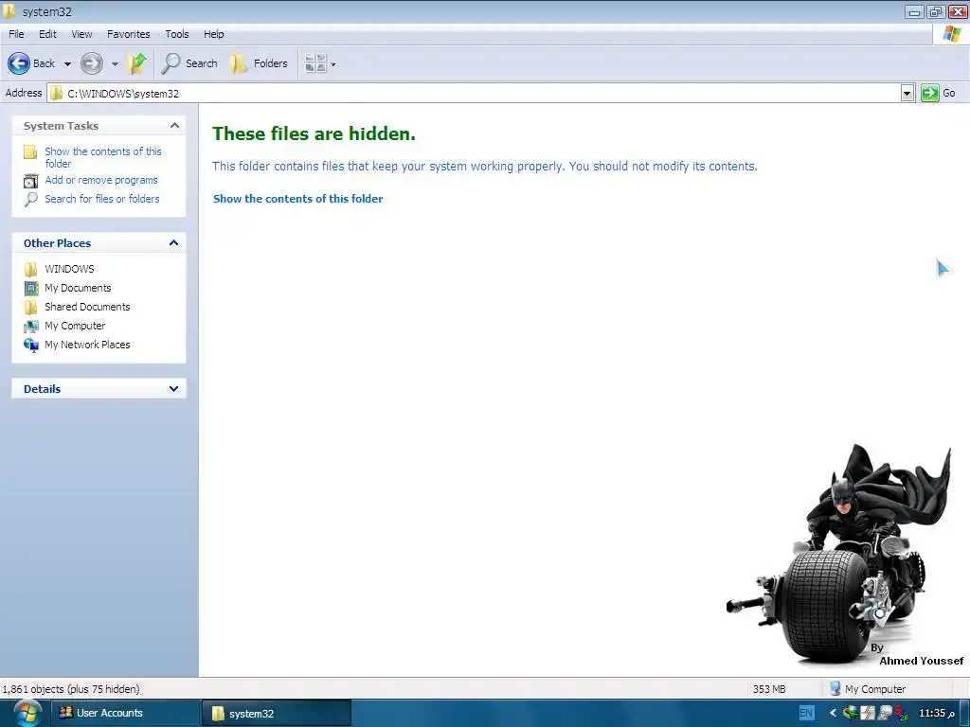Click the globe download manager tray icon
Image resolution: width=970 pixels, height=727 pixels.
coord(852,713)
